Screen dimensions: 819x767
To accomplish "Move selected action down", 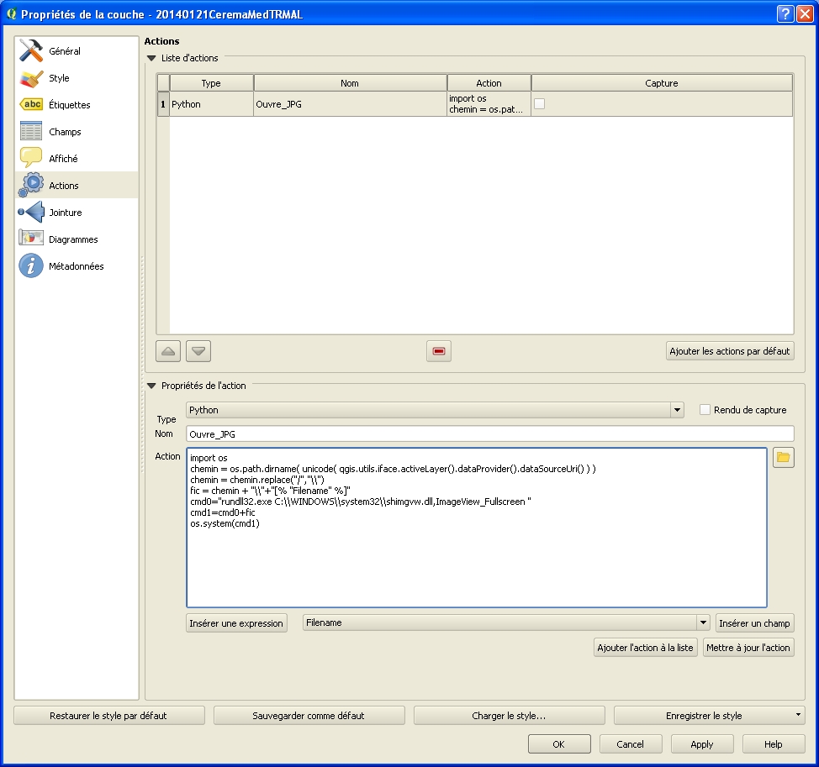I will pos(198,351).
